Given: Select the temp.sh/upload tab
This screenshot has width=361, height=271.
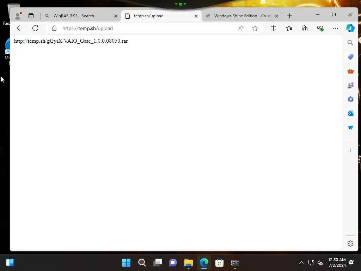Looking at the screenshot, I should (161, 16).
